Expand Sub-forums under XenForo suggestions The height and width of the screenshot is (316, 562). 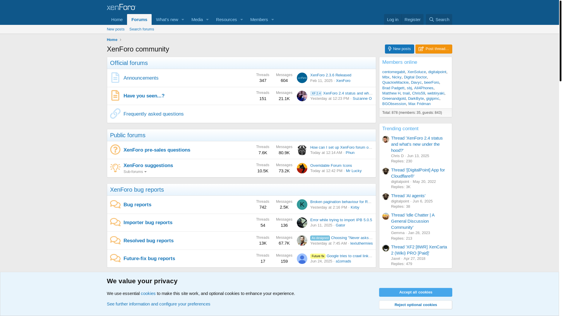(135, 172)
